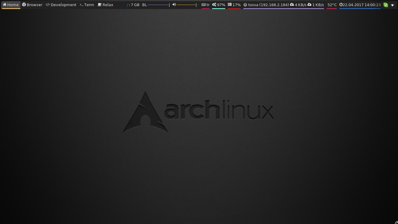Image resolution: width=398 pixels, height=224 pixels.
Task: Open the green shield tray icon
Action: tap(386, 5)
